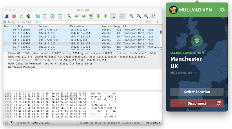
Task: Restart the current capture
Action: (x=21, y=16)
